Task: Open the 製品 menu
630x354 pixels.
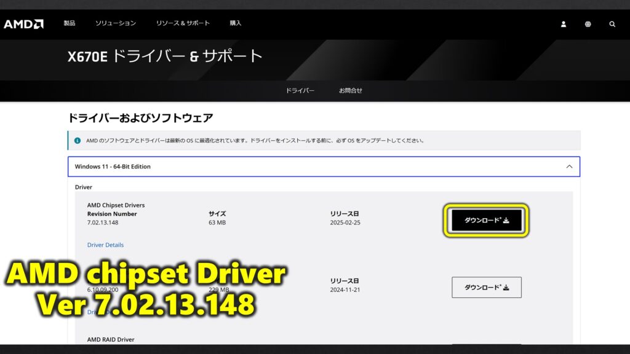Action: 70,23
